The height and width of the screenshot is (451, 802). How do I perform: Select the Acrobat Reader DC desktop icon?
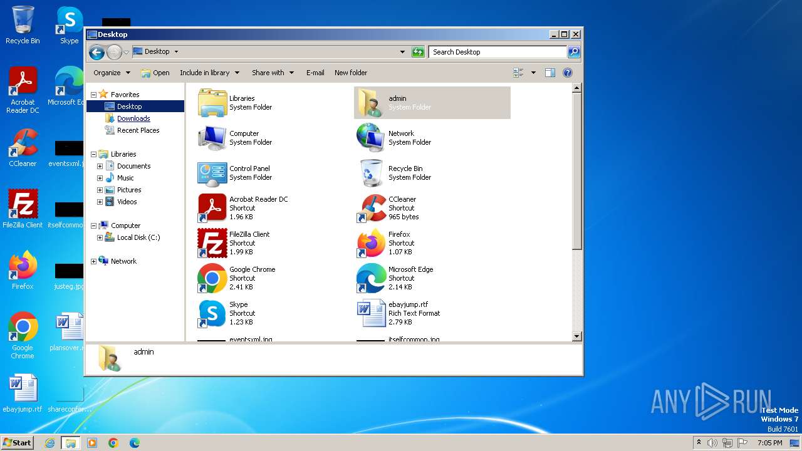23,90
